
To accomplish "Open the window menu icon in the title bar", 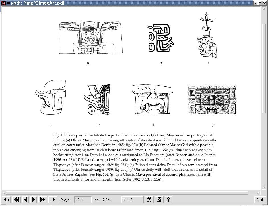I will [3, 3].
